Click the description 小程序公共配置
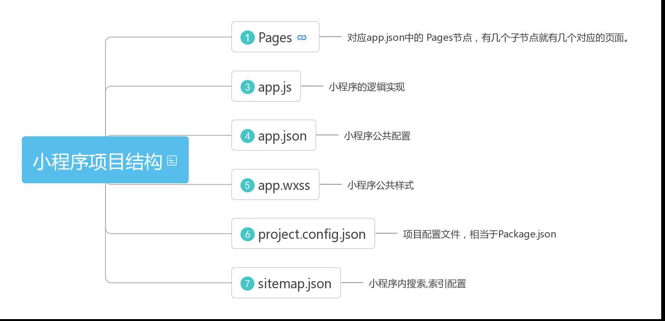Screen dimensions: 665x321 pos(377,136)
